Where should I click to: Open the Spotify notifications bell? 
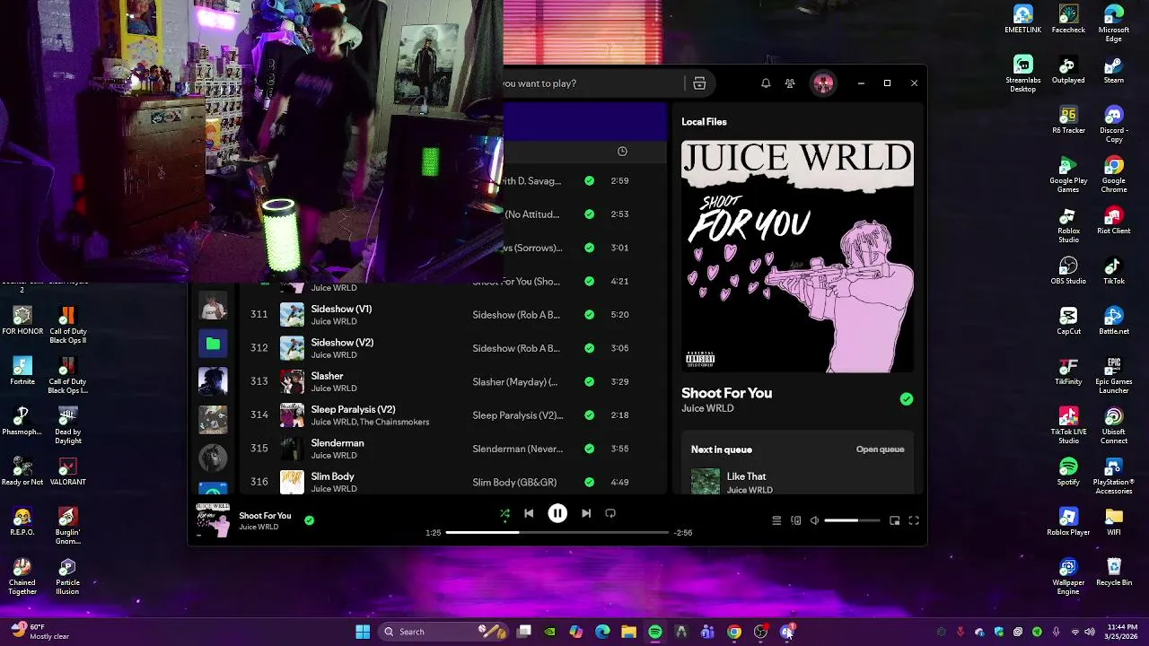[766, 83]
